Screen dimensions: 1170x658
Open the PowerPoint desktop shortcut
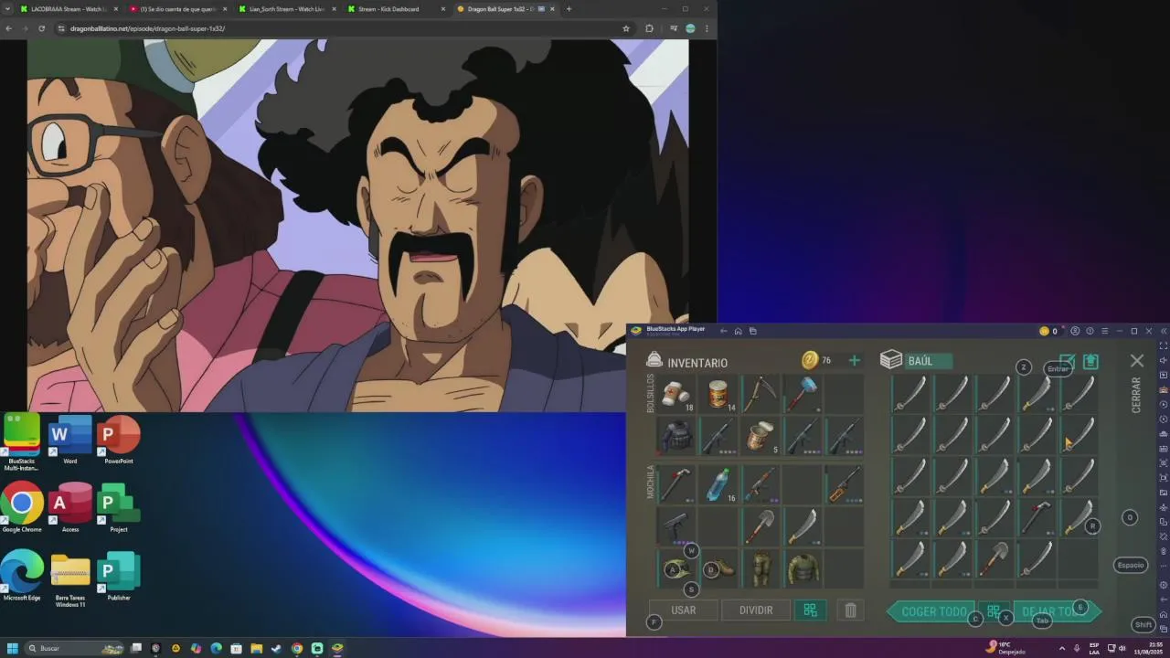tap(119, 441)
